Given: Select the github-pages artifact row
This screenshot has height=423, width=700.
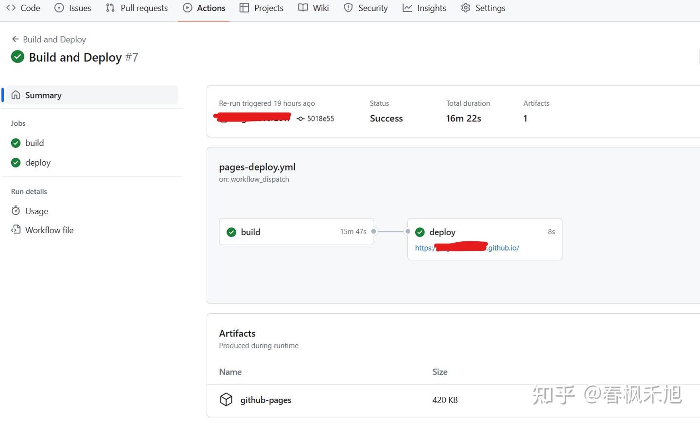Looking at the screenshot, I should point(265,399).
